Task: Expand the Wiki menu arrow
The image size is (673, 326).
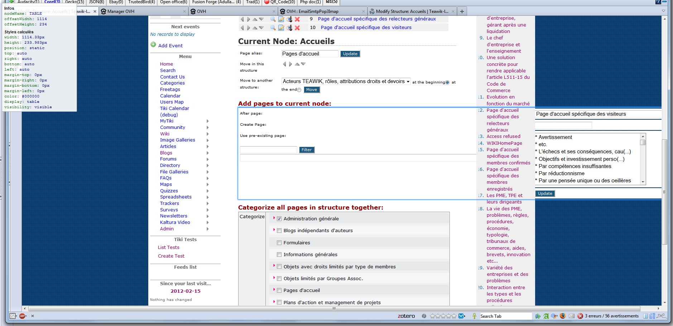Action: point(207,134)
